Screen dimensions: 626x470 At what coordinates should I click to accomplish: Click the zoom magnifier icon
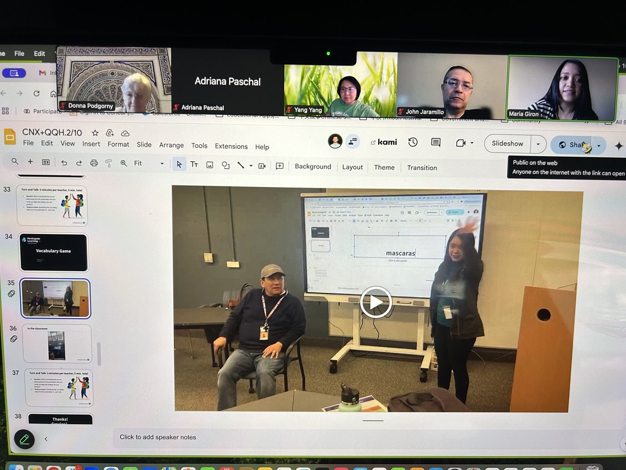(124, 163)
